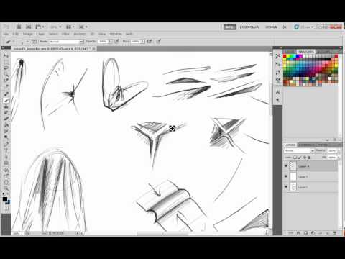Toggle tablet pressure controls opacity
This screenshot has height=259, width=345.
click(x=117, y=41)
